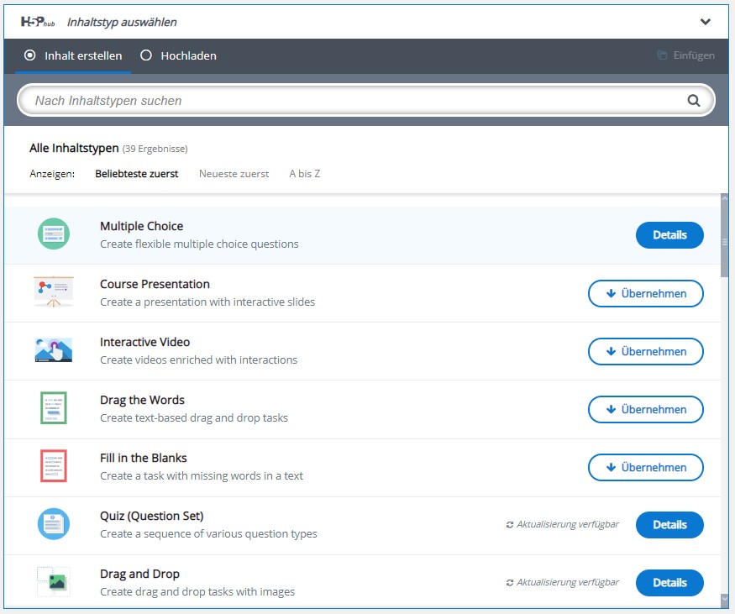Open Details for Drag and Drop
This screenshot has width=735, height=614.
(x=669, y=583)
